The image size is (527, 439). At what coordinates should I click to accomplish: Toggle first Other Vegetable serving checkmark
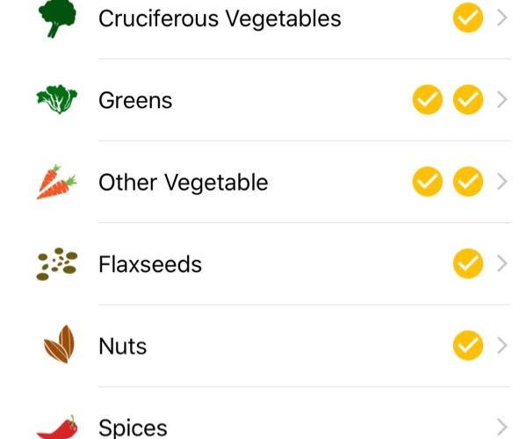click(428, 182)
